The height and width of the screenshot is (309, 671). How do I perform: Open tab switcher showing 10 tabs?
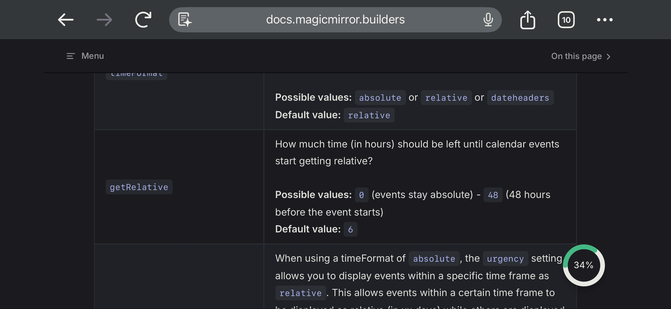click(566, 20)
